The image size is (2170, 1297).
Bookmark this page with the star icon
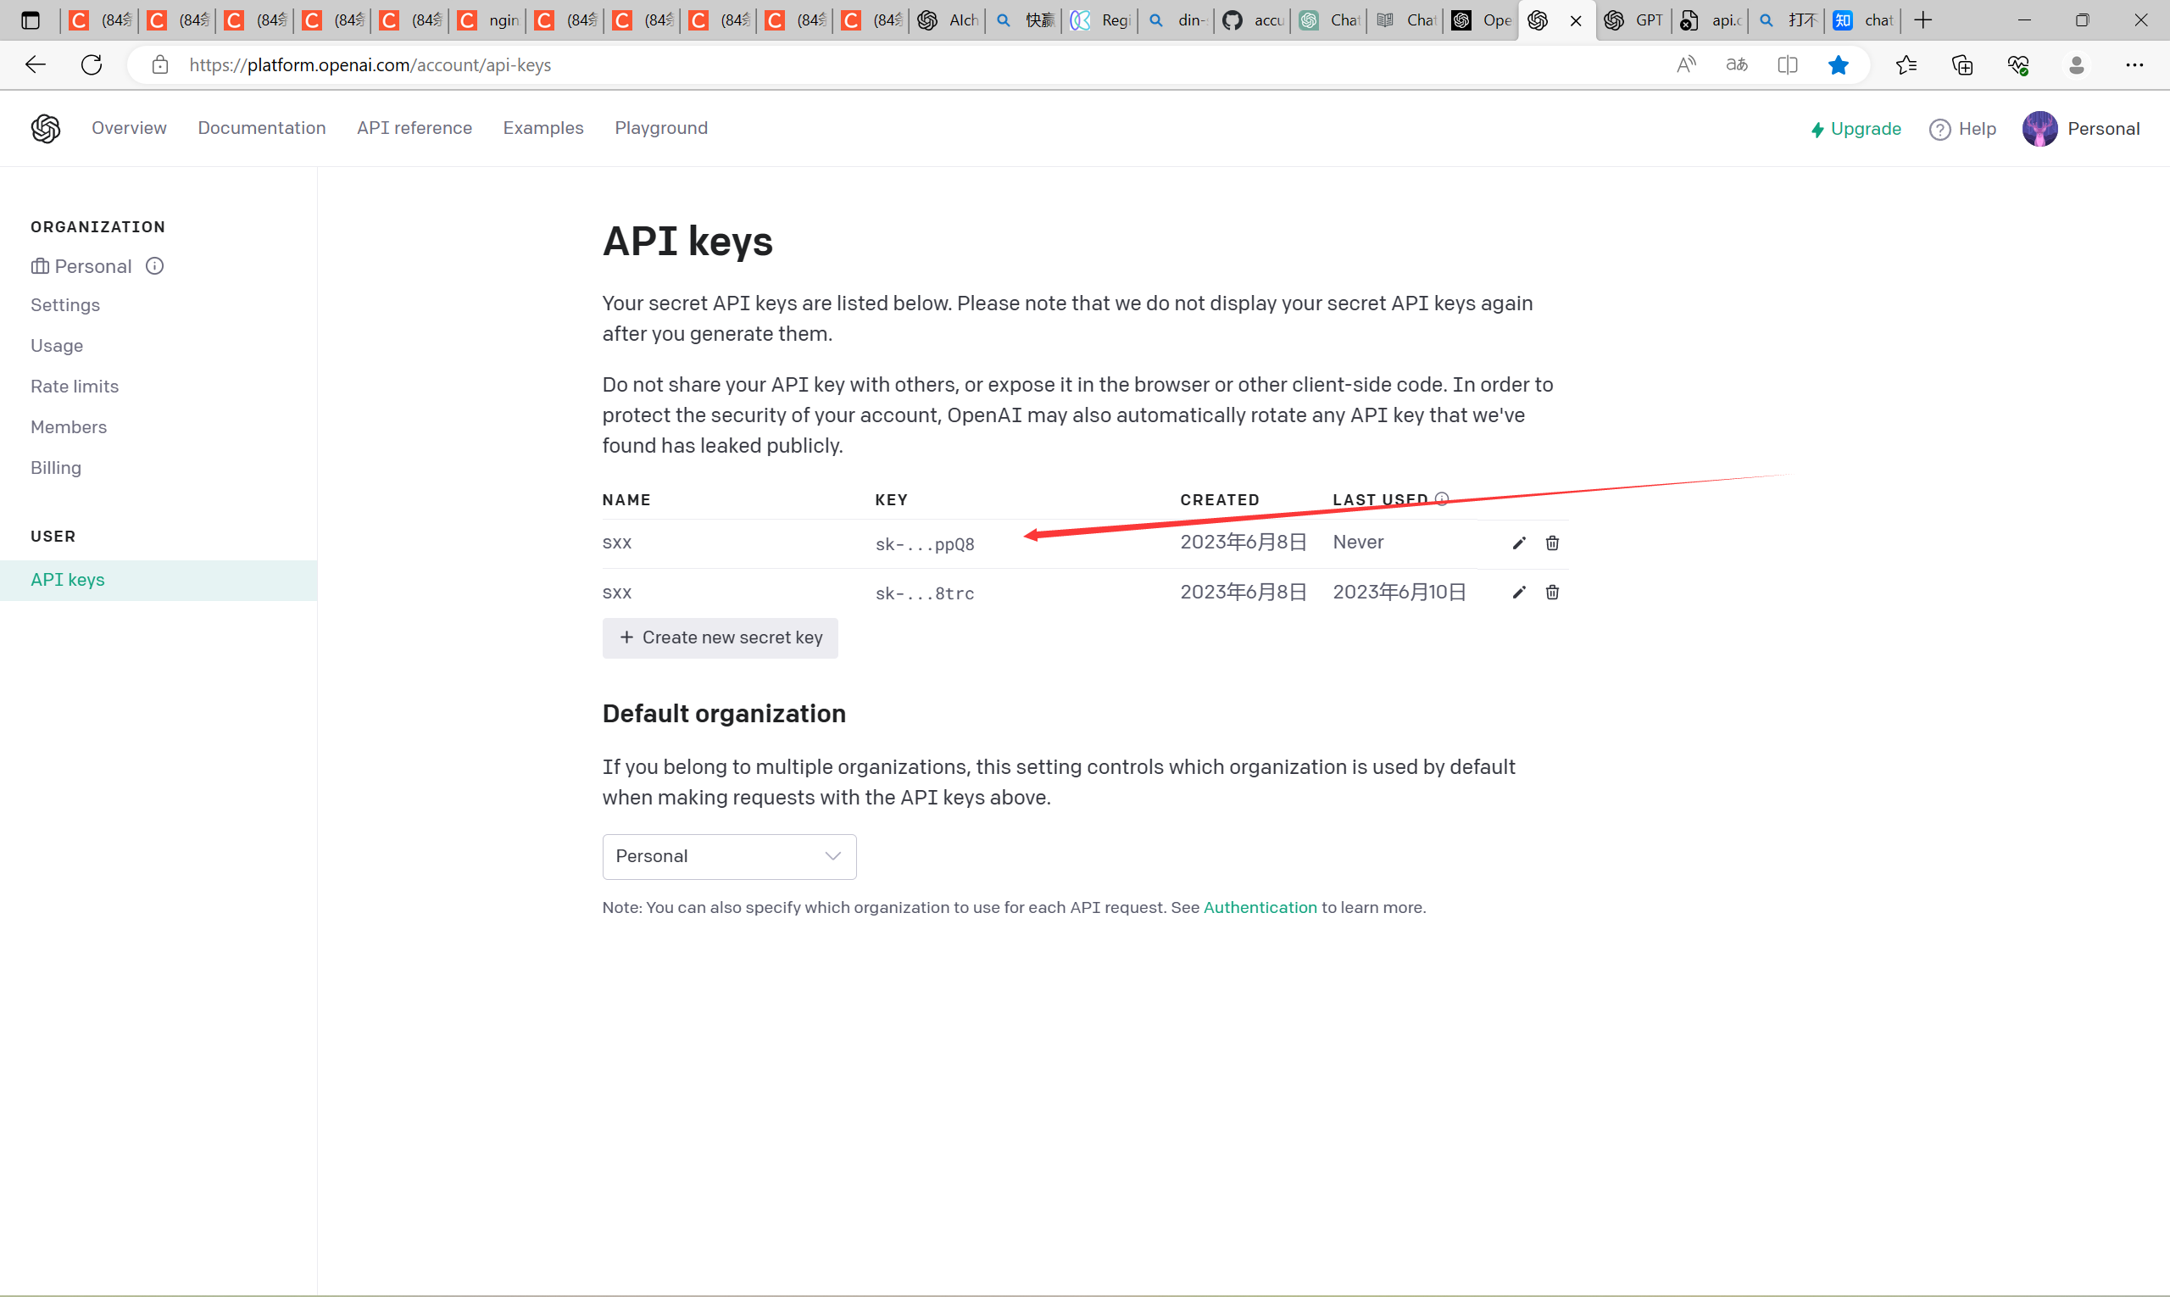1839,64
